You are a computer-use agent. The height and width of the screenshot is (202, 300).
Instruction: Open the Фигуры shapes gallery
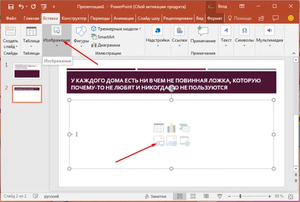coord(81,37)
